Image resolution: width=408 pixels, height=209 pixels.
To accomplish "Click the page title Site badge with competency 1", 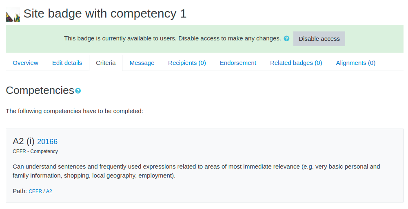I will click(x=105, y=13).
